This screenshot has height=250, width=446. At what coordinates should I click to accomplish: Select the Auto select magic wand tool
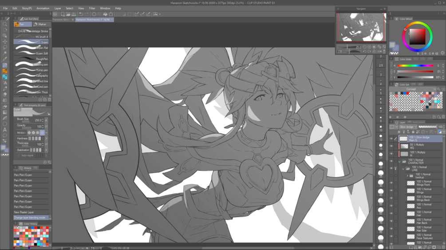(5, 53)
